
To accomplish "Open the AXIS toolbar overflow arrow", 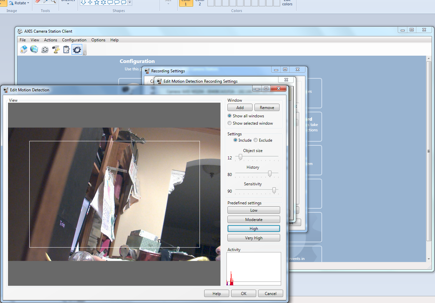I will [x=85, y=53].
